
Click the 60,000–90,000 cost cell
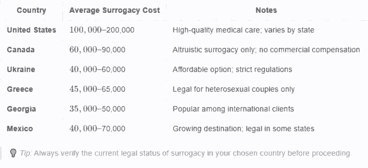[x=98, y=50]
